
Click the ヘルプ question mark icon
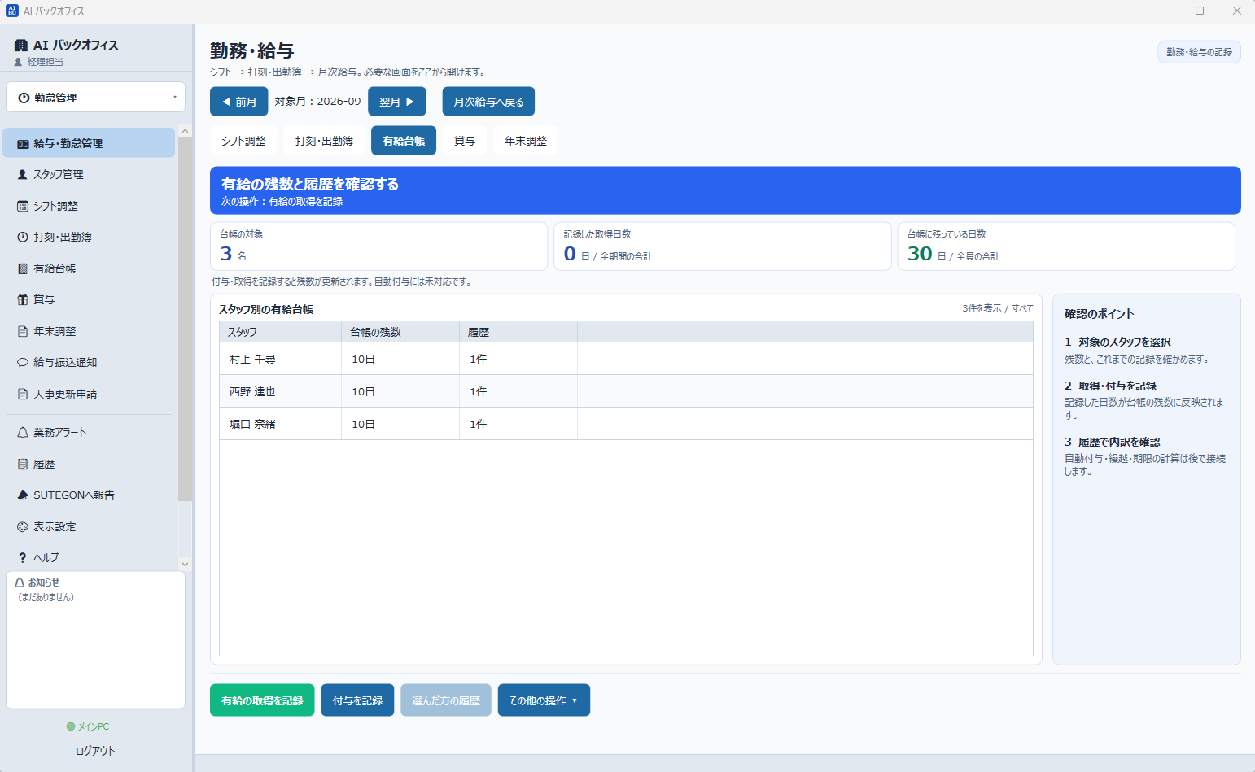(23, 558)
